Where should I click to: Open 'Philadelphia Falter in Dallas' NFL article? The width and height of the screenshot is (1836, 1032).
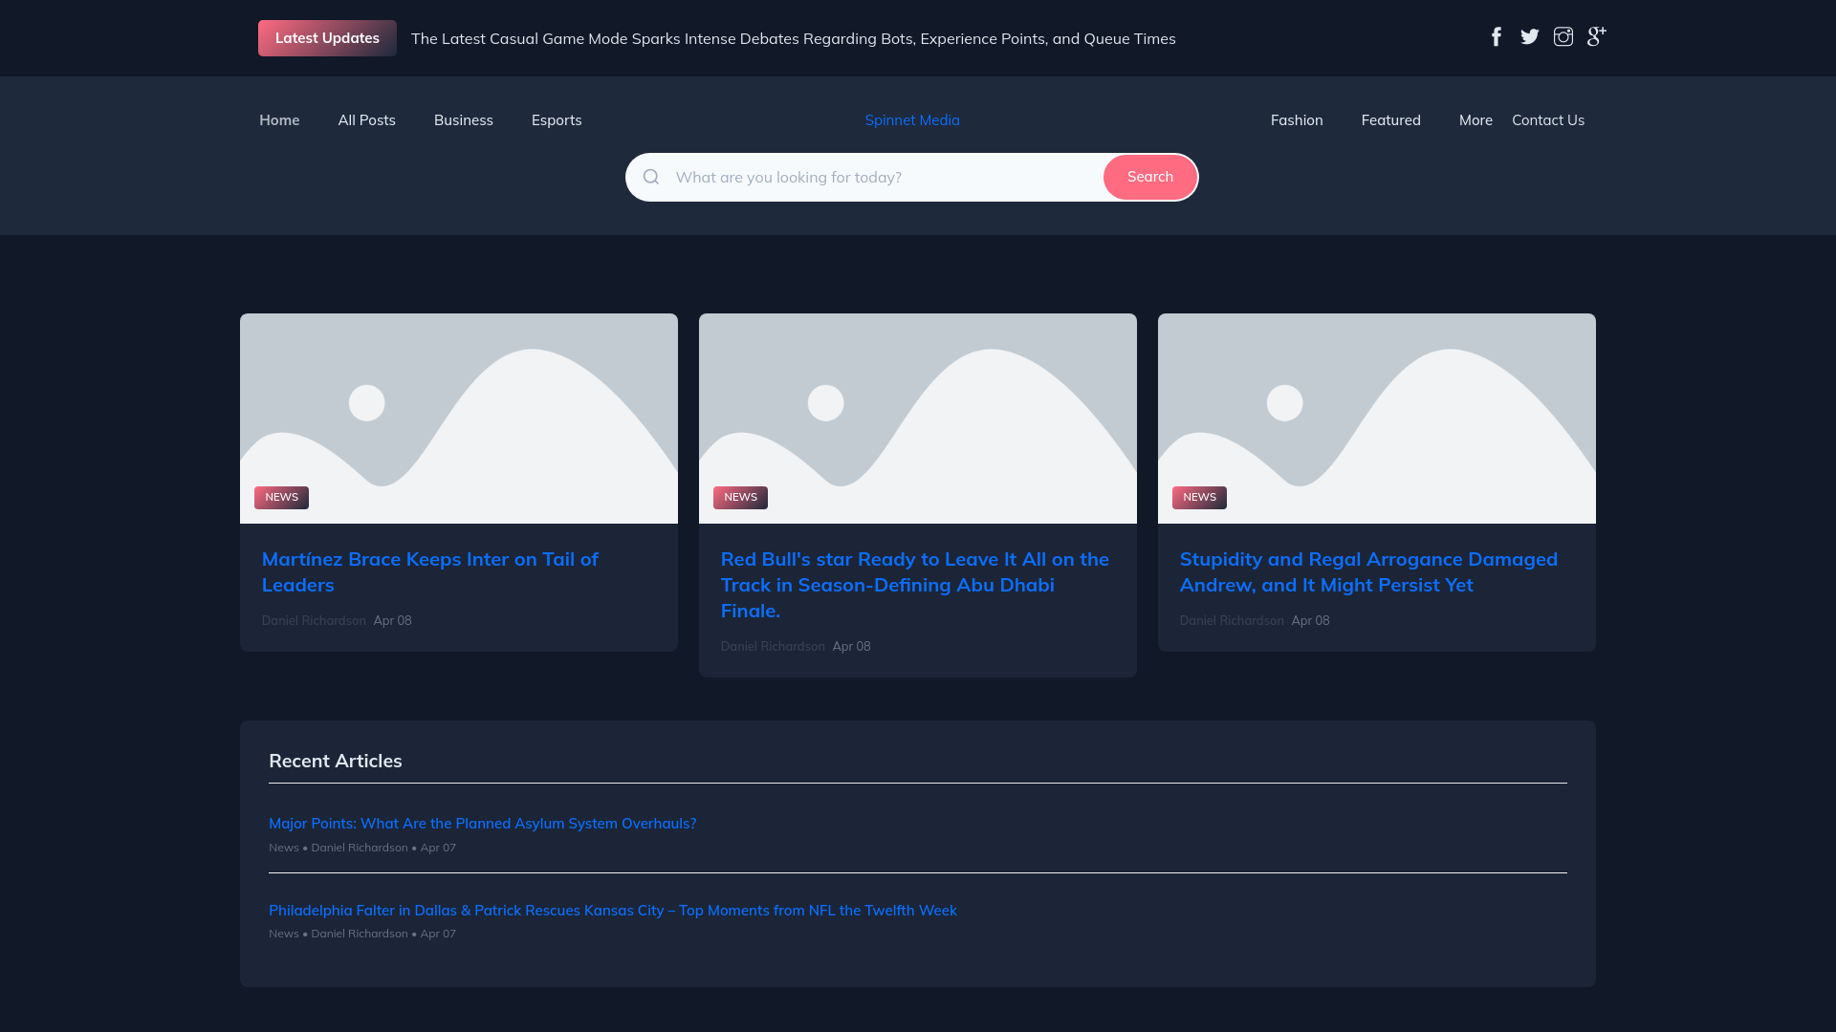tap(613, 911)
